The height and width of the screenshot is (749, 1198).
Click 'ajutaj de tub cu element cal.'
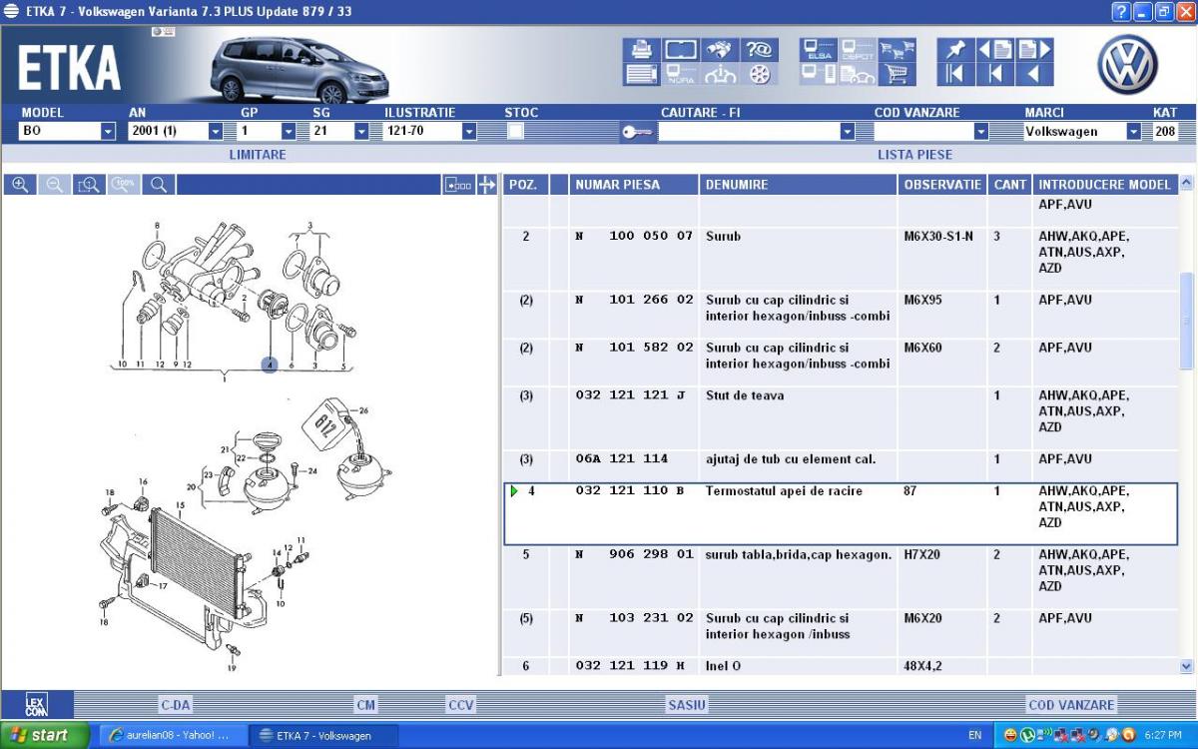790,459
